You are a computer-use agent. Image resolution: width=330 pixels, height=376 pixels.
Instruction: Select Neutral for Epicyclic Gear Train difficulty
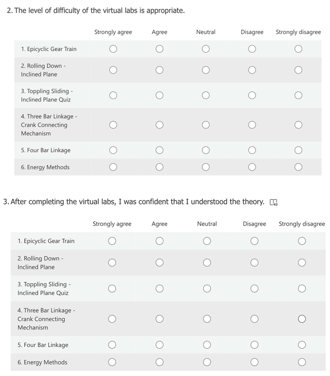(x=206, y=49)
